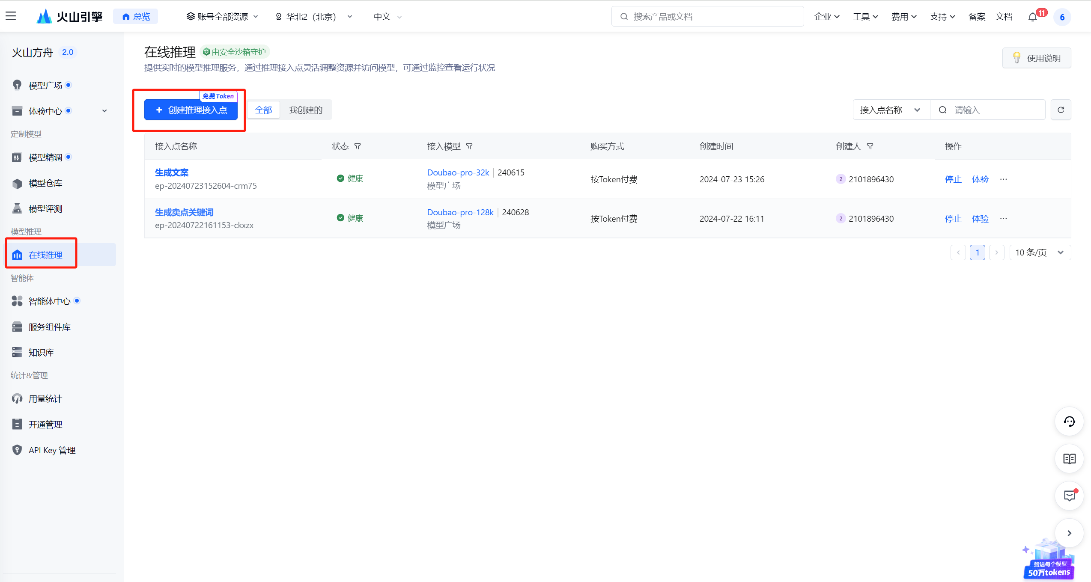
Task: Expand the 企业 menu
Action: [827, 17]
